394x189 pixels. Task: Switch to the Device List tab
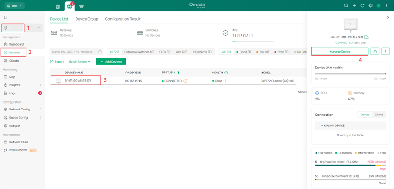[59, 19]
